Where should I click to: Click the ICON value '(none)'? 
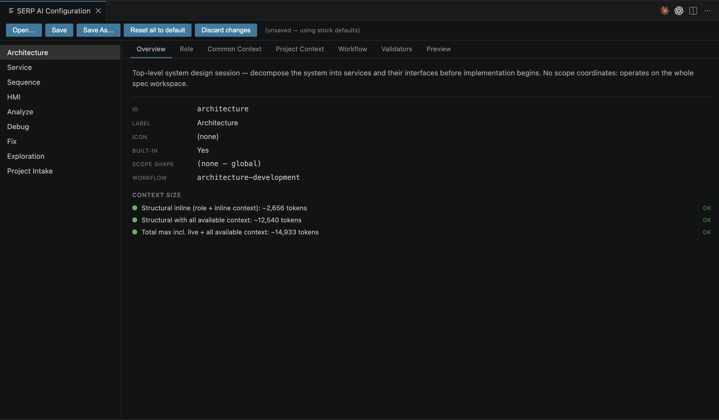(208, 137)
